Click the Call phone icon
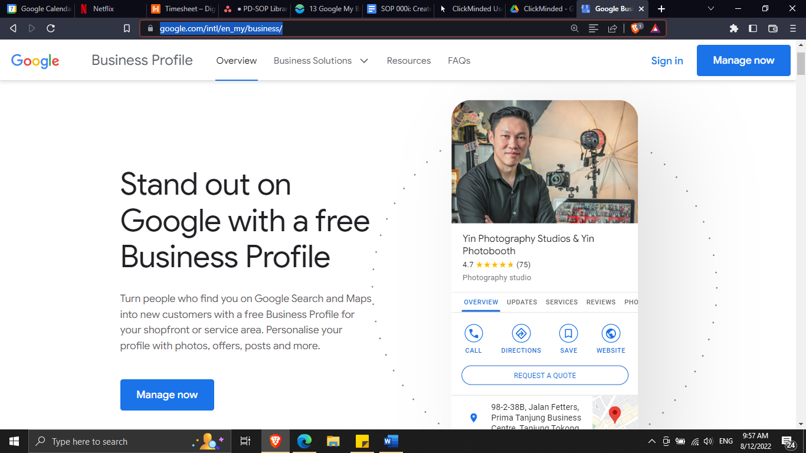 [x=473, y=334]
